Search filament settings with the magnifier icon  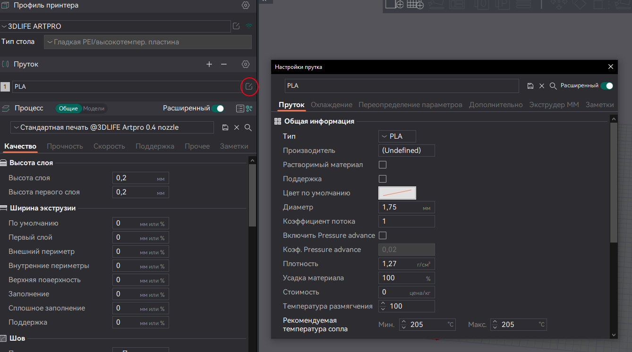(553, 86)
